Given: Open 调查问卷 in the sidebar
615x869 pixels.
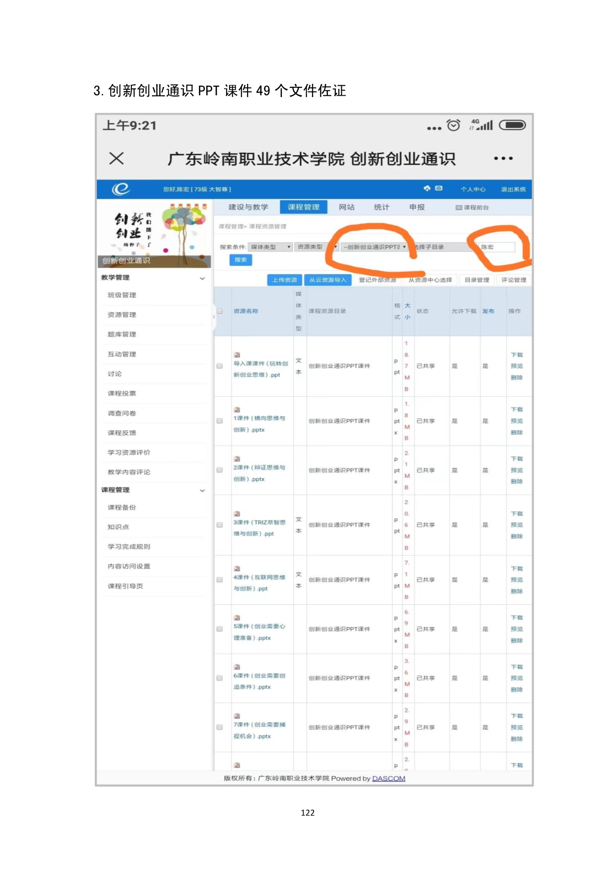Looking at the screenshot, I should click(122, 413).
